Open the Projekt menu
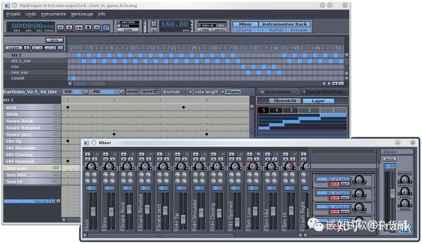The height and width of the screenshot is (244, 422). point(13,13)
